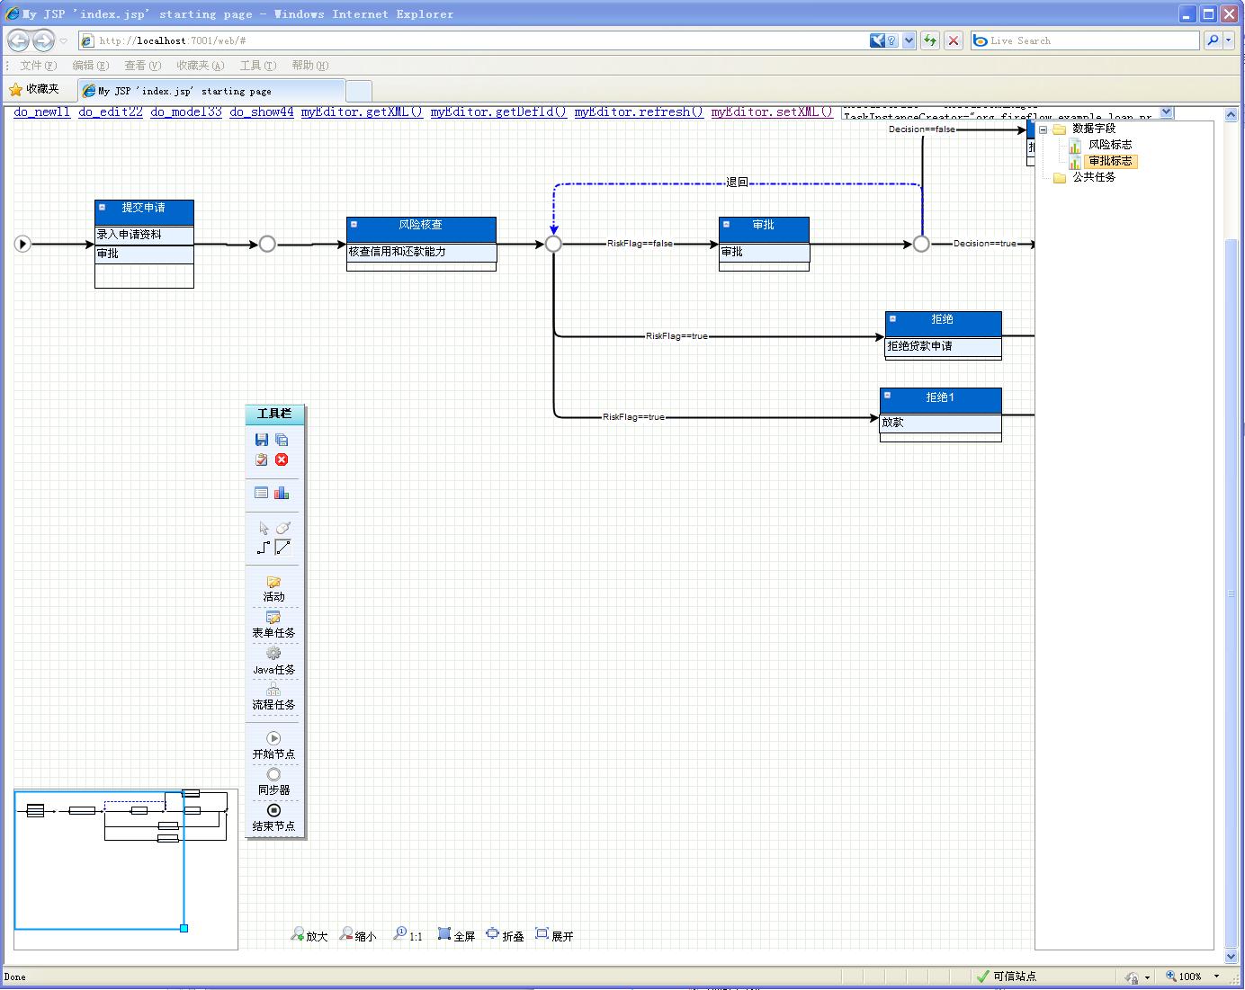This screenshot has height=990, width=1245.
Task: Click the bar chart icon in 工具栏
Action: coord(282,493)
